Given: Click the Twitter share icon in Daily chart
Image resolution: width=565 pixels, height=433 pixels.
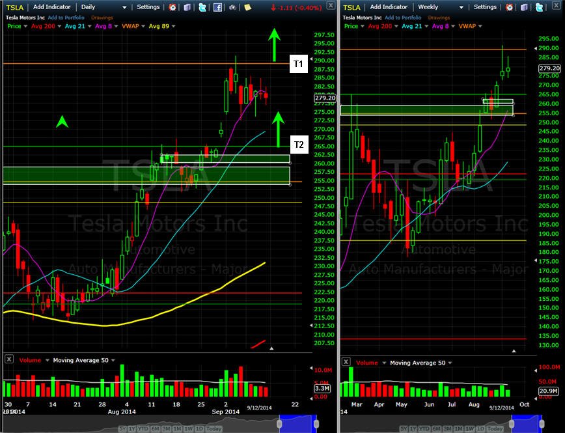Looking at the screenshot, I should [202, 7].
